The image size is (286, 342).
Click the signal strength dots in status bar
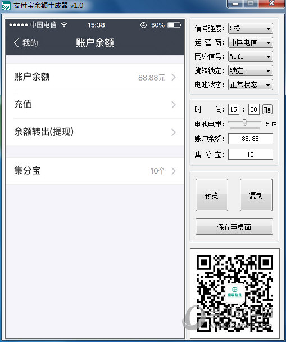point(19,25)
